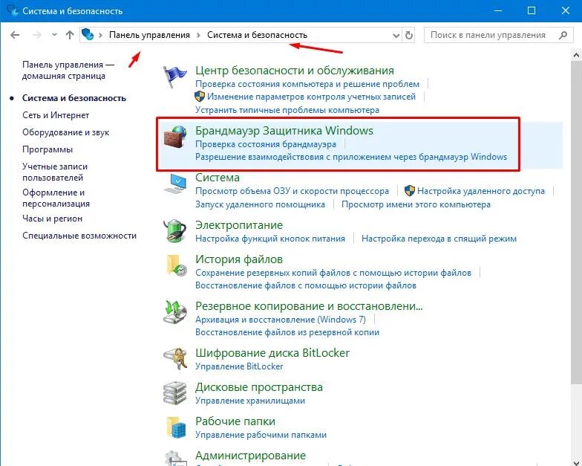Click the firewall brick wall icon
This screenshot has height=466, width=582.
pyautogui.click(x=175, y=137)
